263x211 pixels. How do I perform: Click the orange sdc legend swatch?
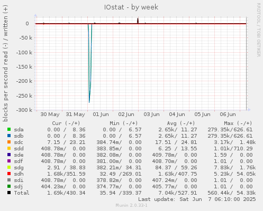point(9,142)
